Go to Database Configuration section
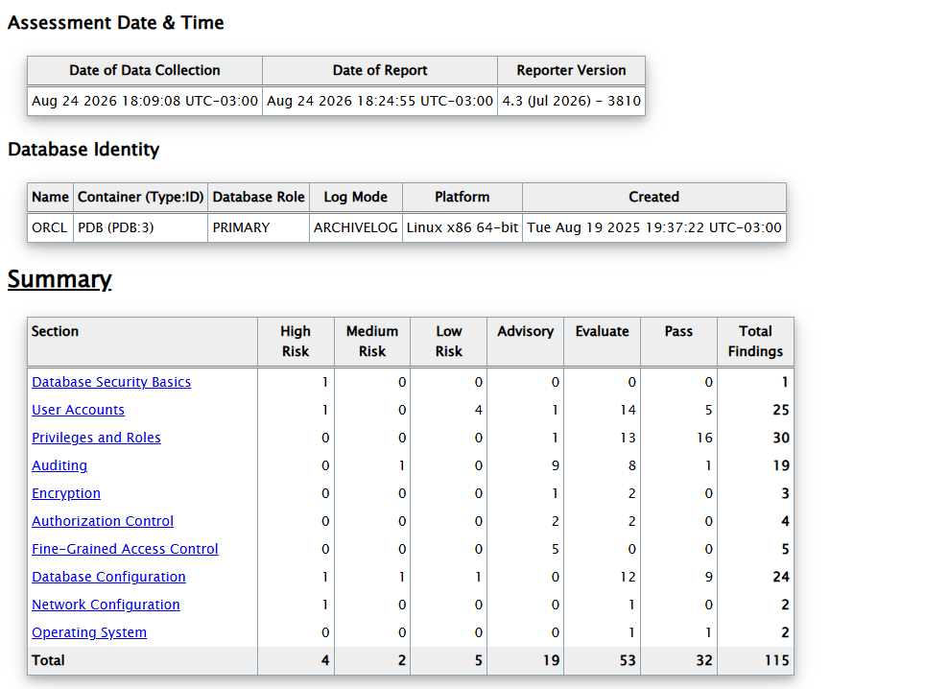Screen dimensions: 949x689 (108, 577)
